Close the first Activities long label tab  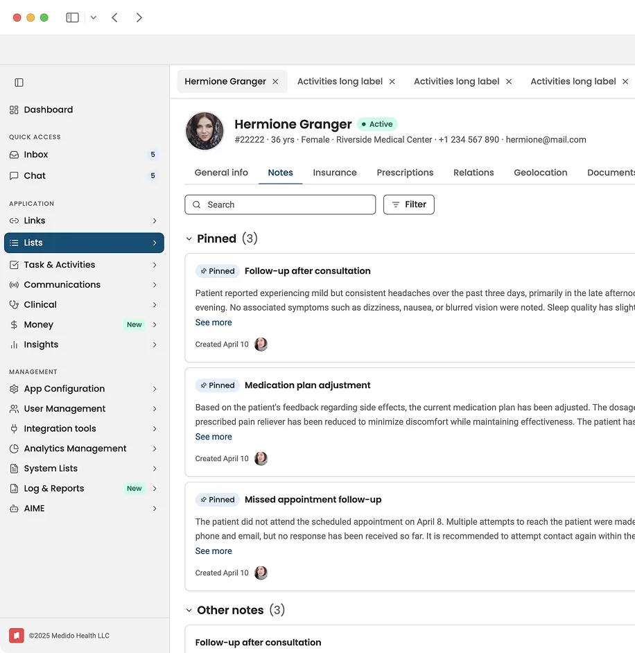[x=392, y=82]
